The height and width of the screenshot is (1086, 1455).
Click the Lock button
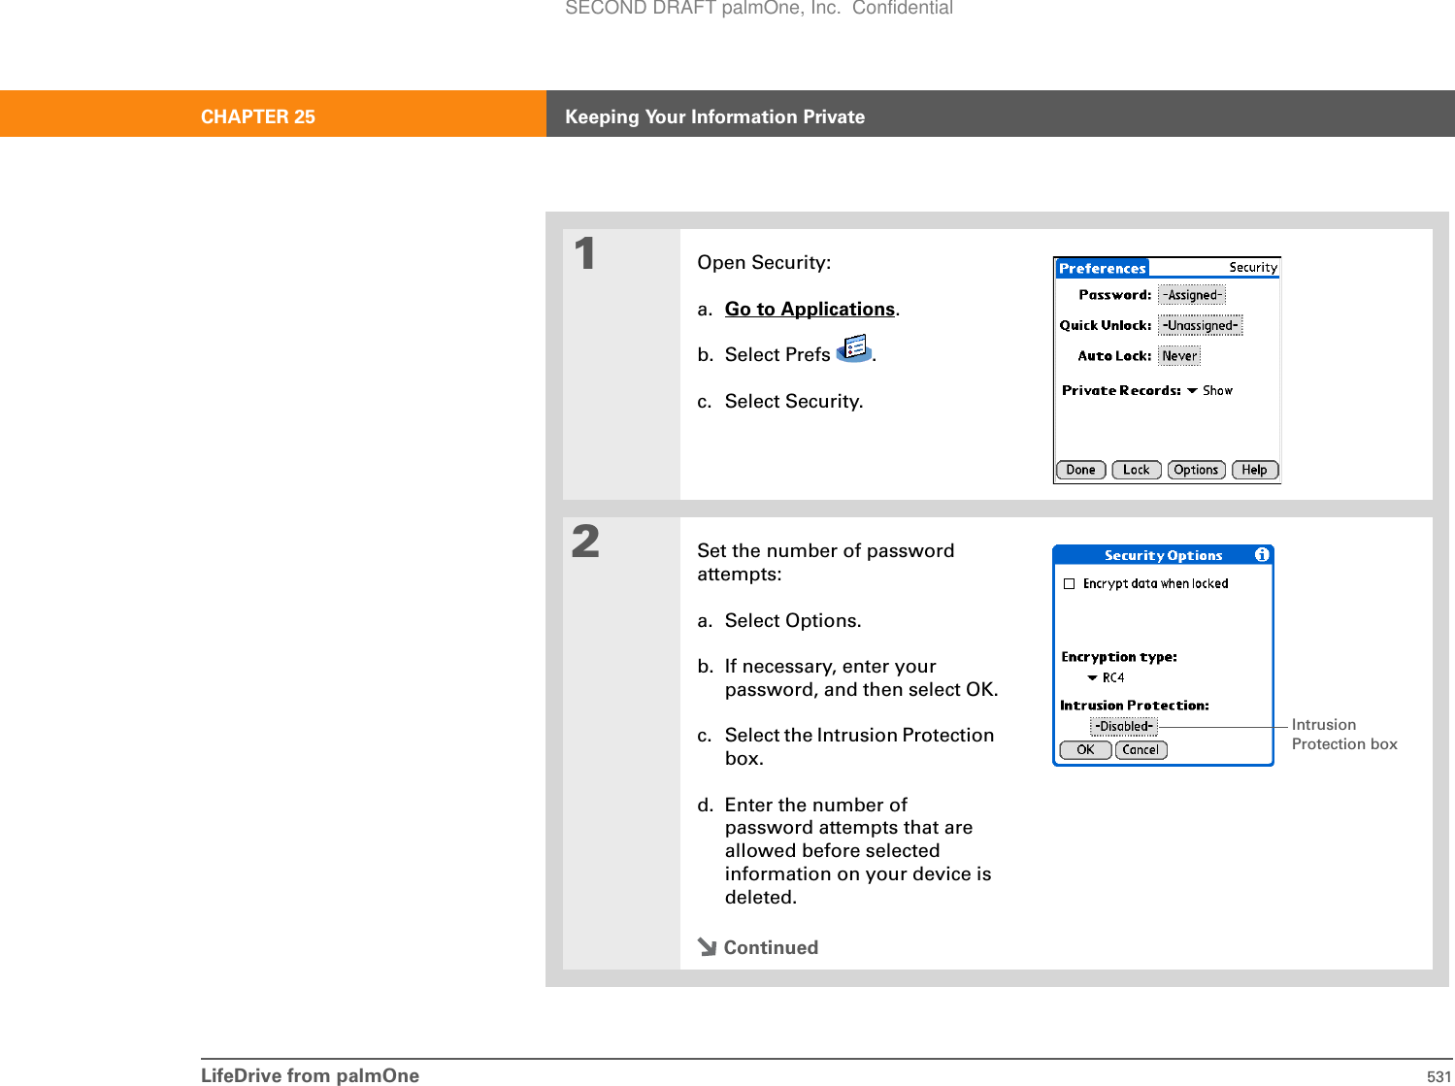pos(1136,470)
